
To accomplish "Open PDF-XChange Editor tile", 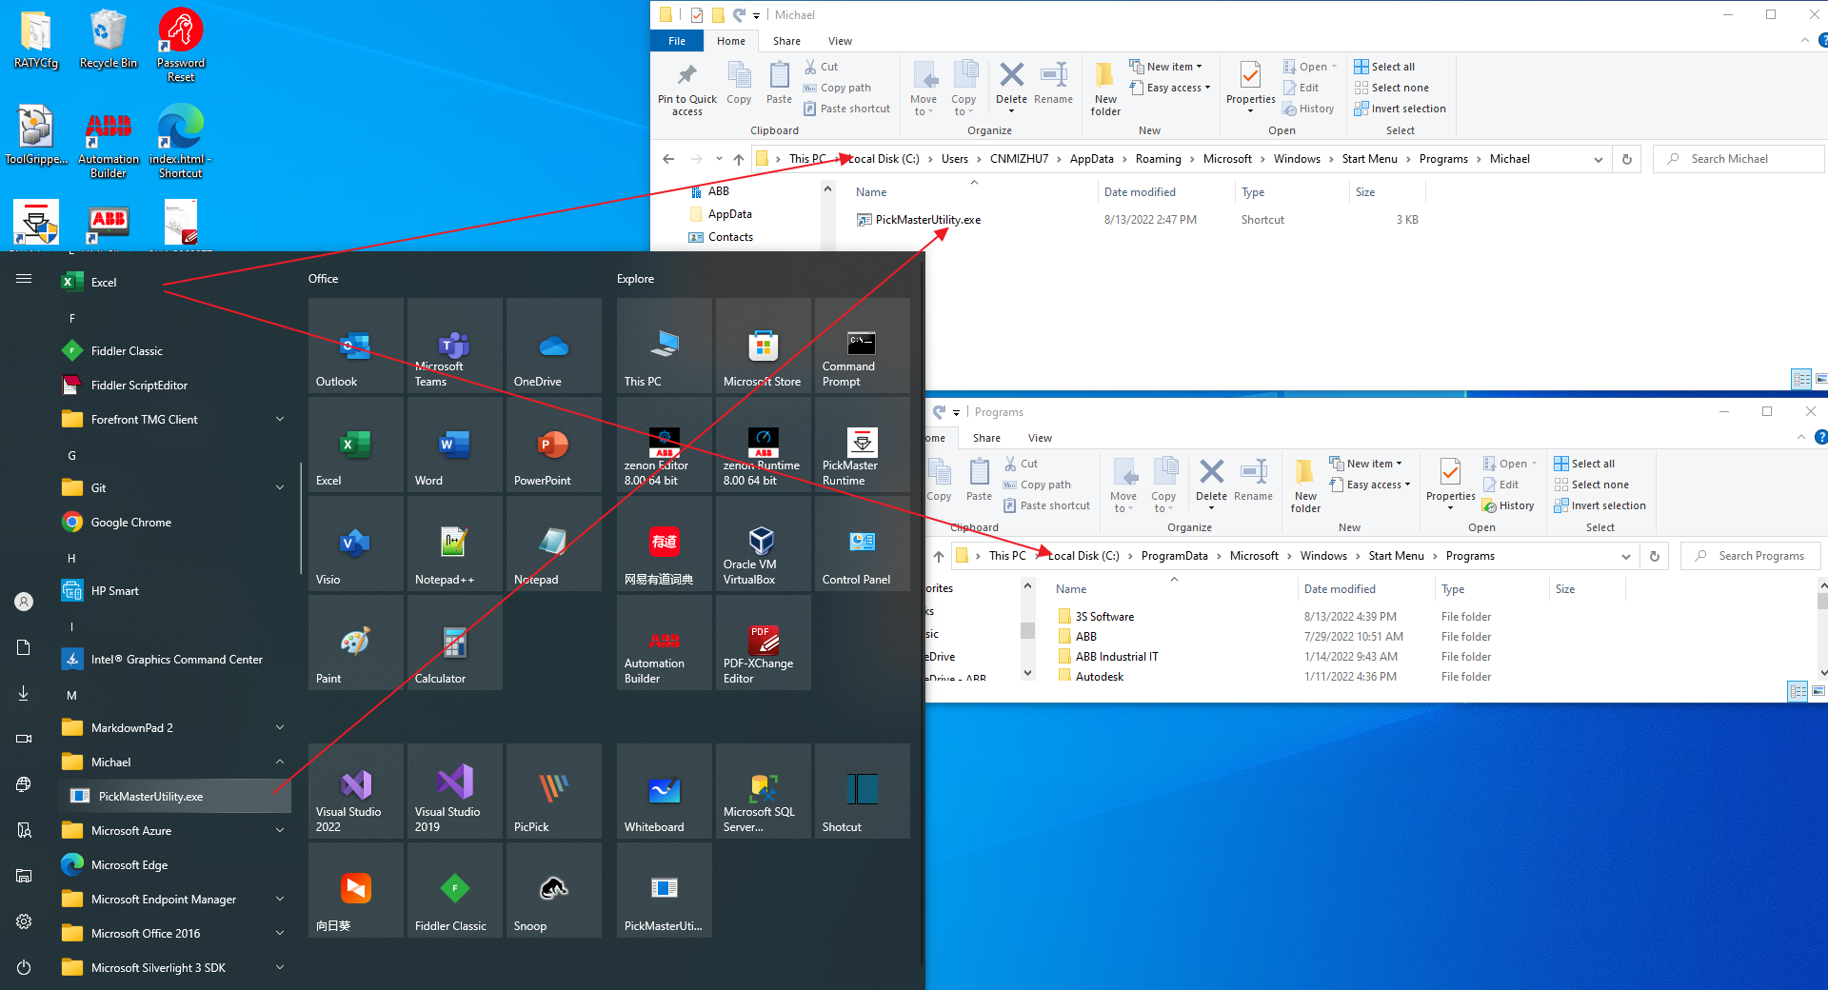I will (763, 643).
